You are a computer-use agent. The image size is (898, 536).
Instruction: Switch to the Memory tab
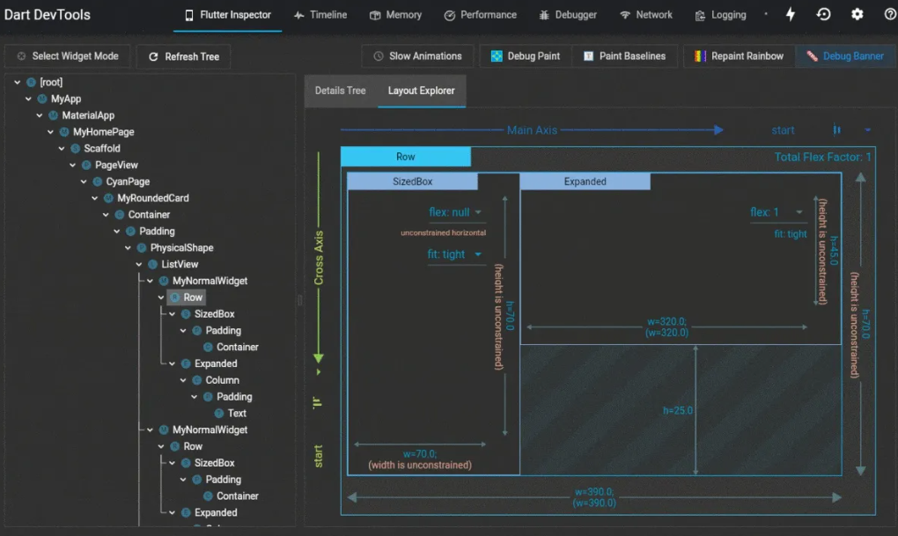[395, 15]
